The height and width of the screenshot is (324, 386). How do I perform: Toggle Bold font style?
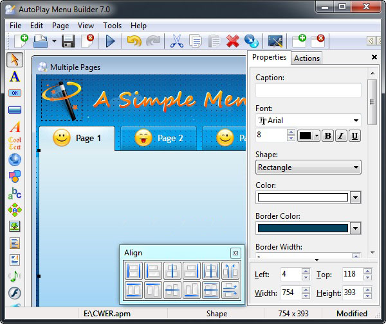coord(327,136)
